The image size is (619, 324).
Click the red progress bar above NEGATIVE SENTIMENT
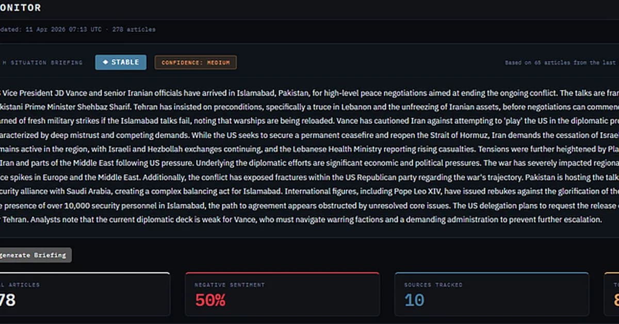(283, 273)
